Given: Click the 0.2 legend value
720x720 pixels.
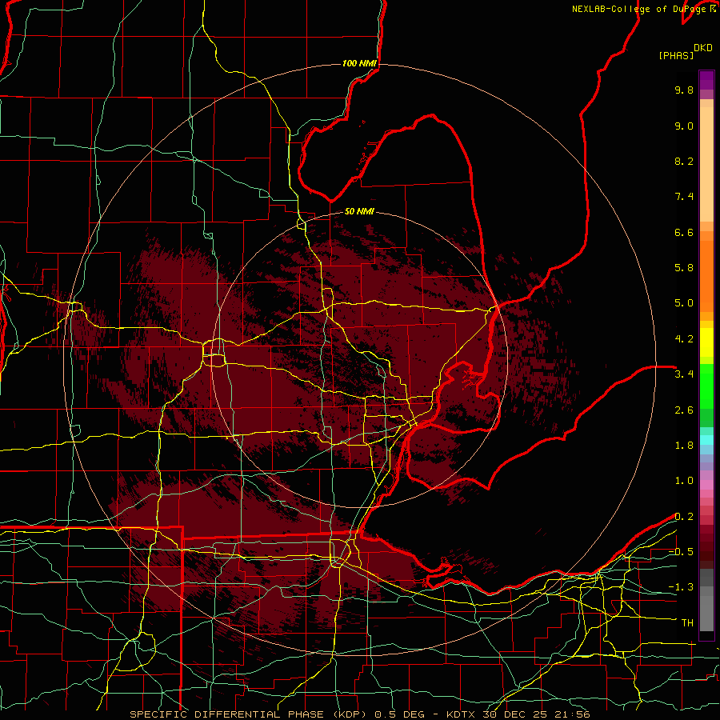Looking at the screenshot, I should point(684,517).
